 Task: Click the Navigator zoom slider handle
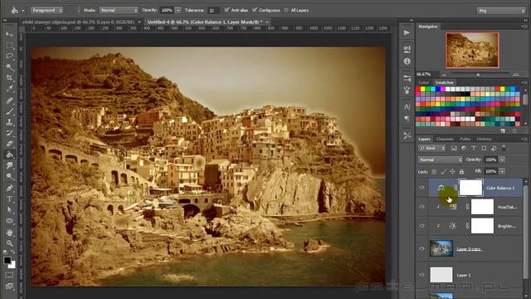click(x=478, y=75)
